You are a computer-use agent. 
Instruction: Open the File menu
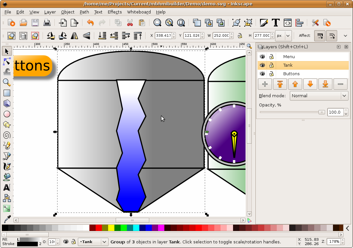point(8,12)
